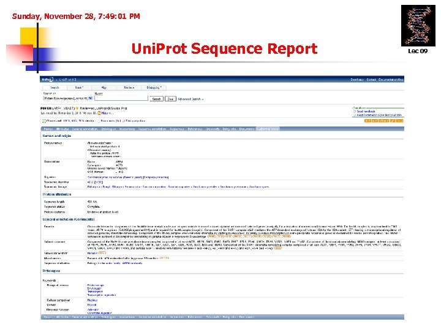Viewport: 441px width, 330px height.
Task: Jump to Entry info in the section bar
Action: pos(229,129)
